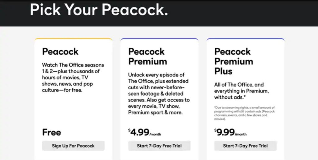Click the yellow accent bar on Peacock card
The width and height of the screenshot is (318, 160).
73,39
